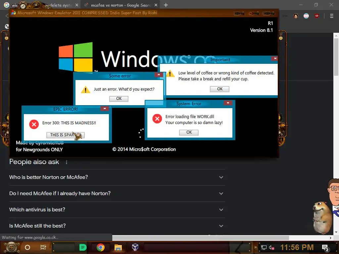339x254 pixels.
Task: Close the 'delete syst' browser tab
Action: [77, 5]
